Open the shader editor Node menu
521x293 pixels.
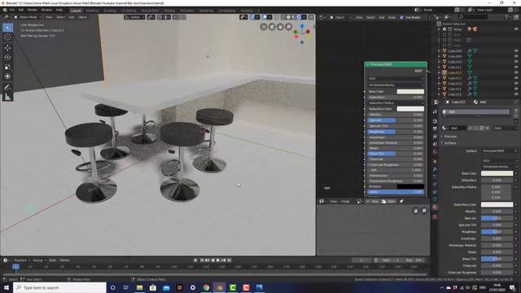[392, 17]
